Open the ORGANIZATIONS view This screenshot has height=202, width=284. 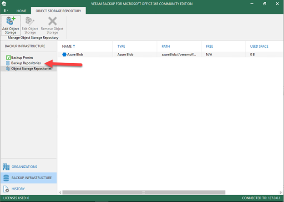point(25,167)
